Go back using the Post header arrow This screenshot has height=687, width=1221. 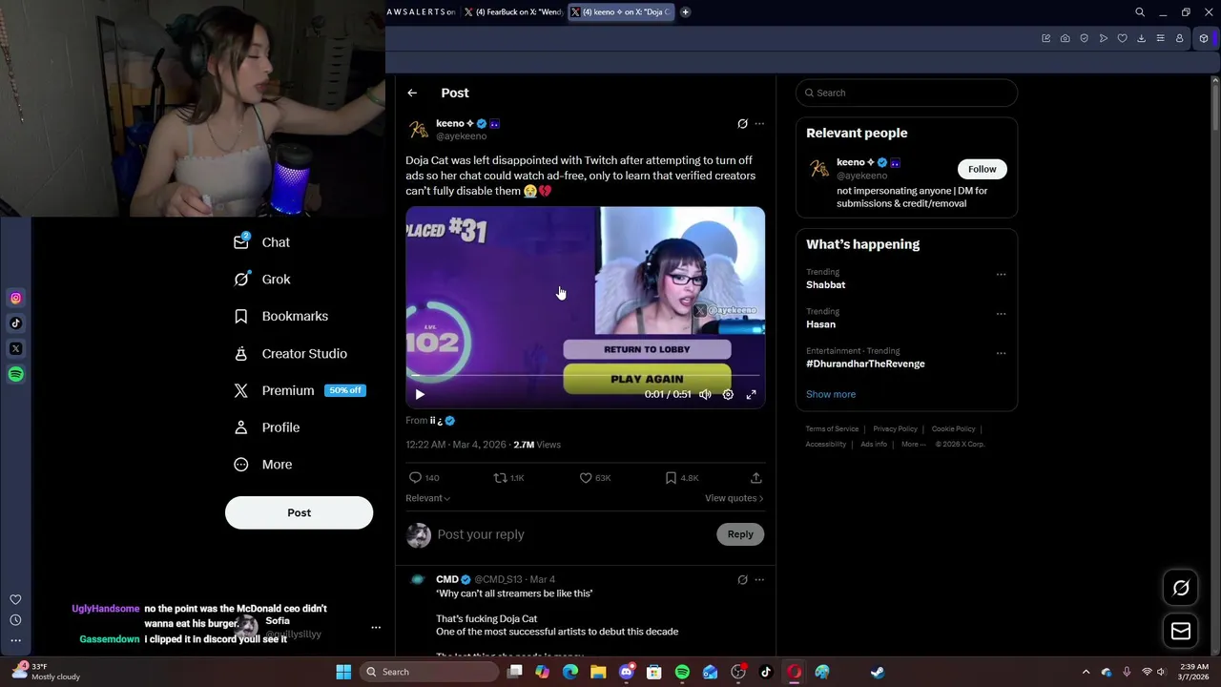coord(412,93)
